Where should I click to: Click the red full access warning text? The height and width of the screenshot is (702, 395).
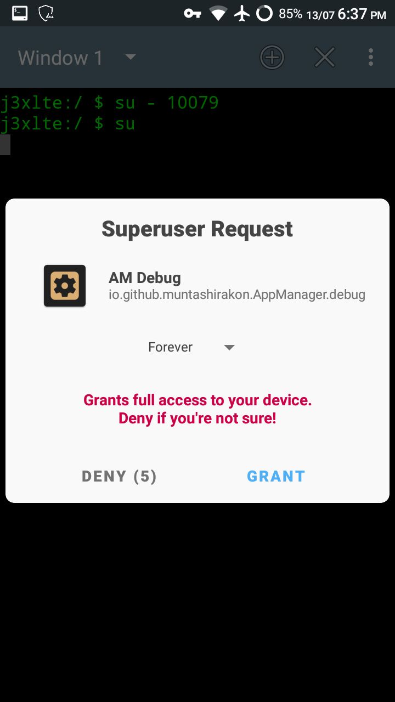(198, 409)
